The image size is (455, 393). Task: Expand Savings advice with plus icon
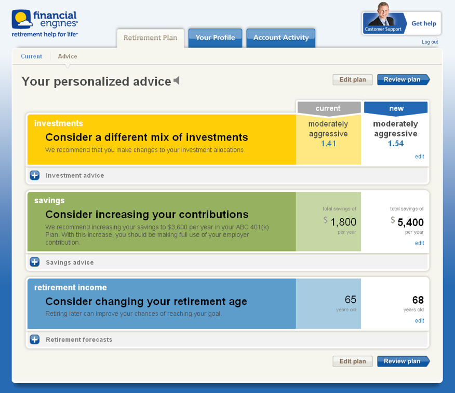[x=35, y=262]
